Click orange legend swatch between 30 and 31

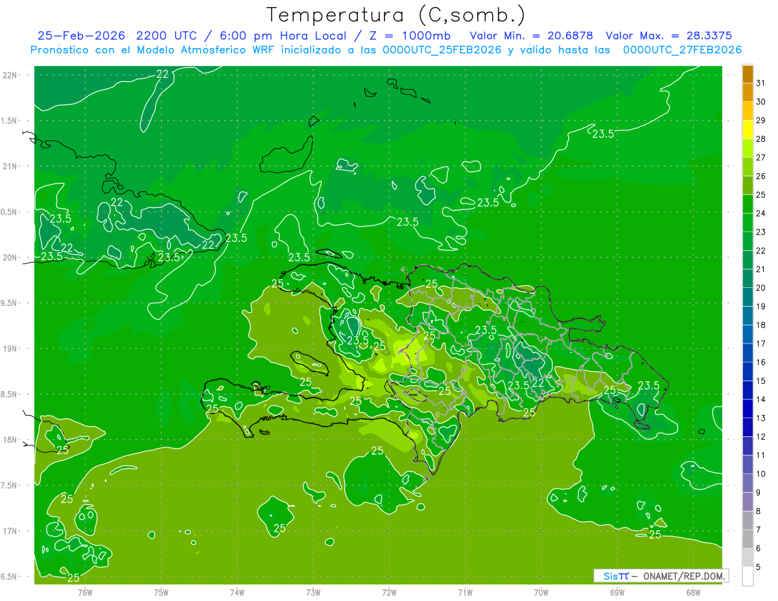(x=748, y=92)
